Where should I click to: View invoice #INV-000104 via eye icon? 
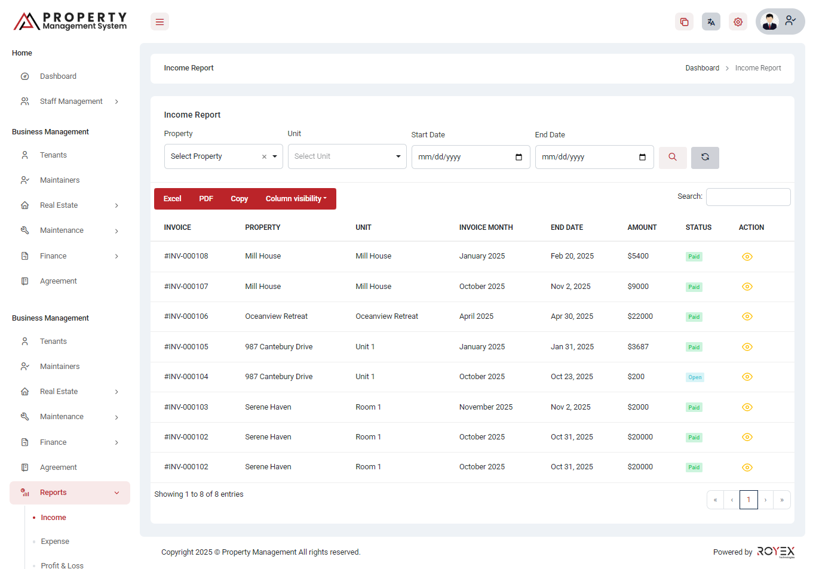pos(747,377)
